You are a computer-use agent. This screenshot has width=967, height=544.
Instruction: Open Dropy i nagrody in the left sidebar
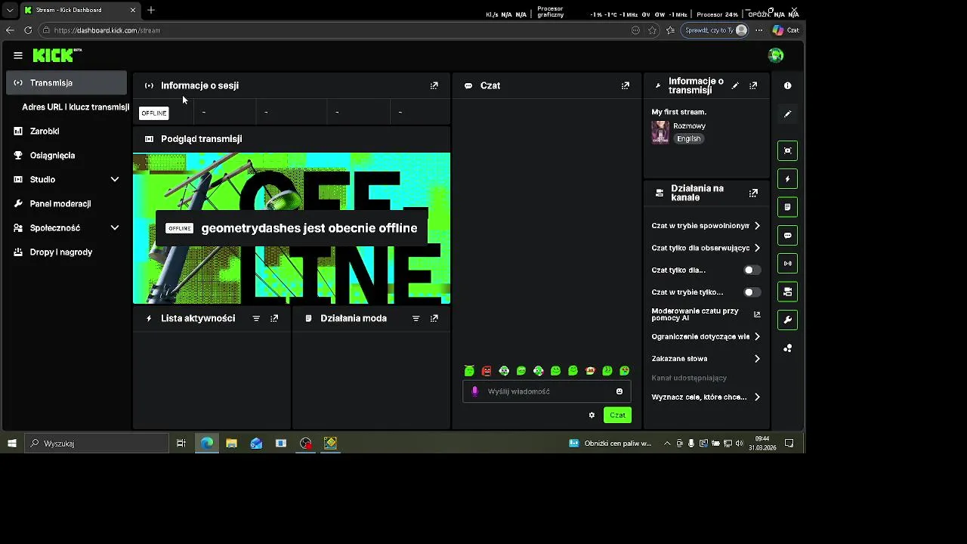tap(66, 252)
